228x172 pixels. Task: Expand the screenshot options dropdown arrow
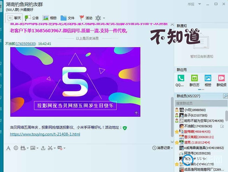[x=55, y=148]
